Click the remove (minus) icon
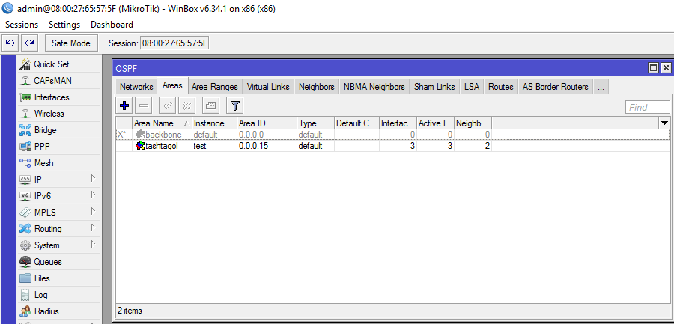 tap(144, 106)
